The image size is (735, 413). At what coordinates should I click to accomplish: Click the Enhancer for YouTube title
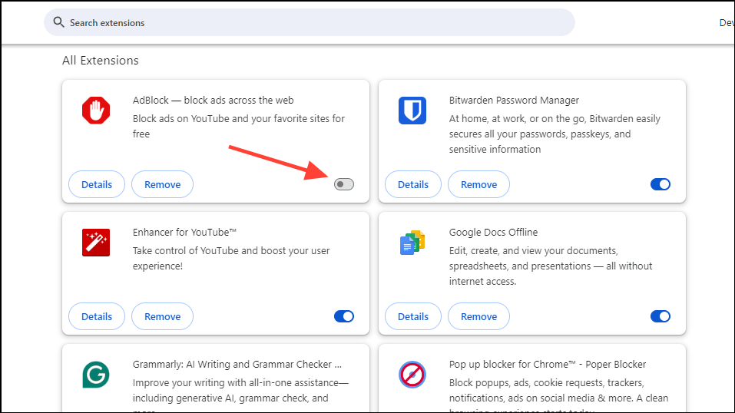[x=184, y=233]
